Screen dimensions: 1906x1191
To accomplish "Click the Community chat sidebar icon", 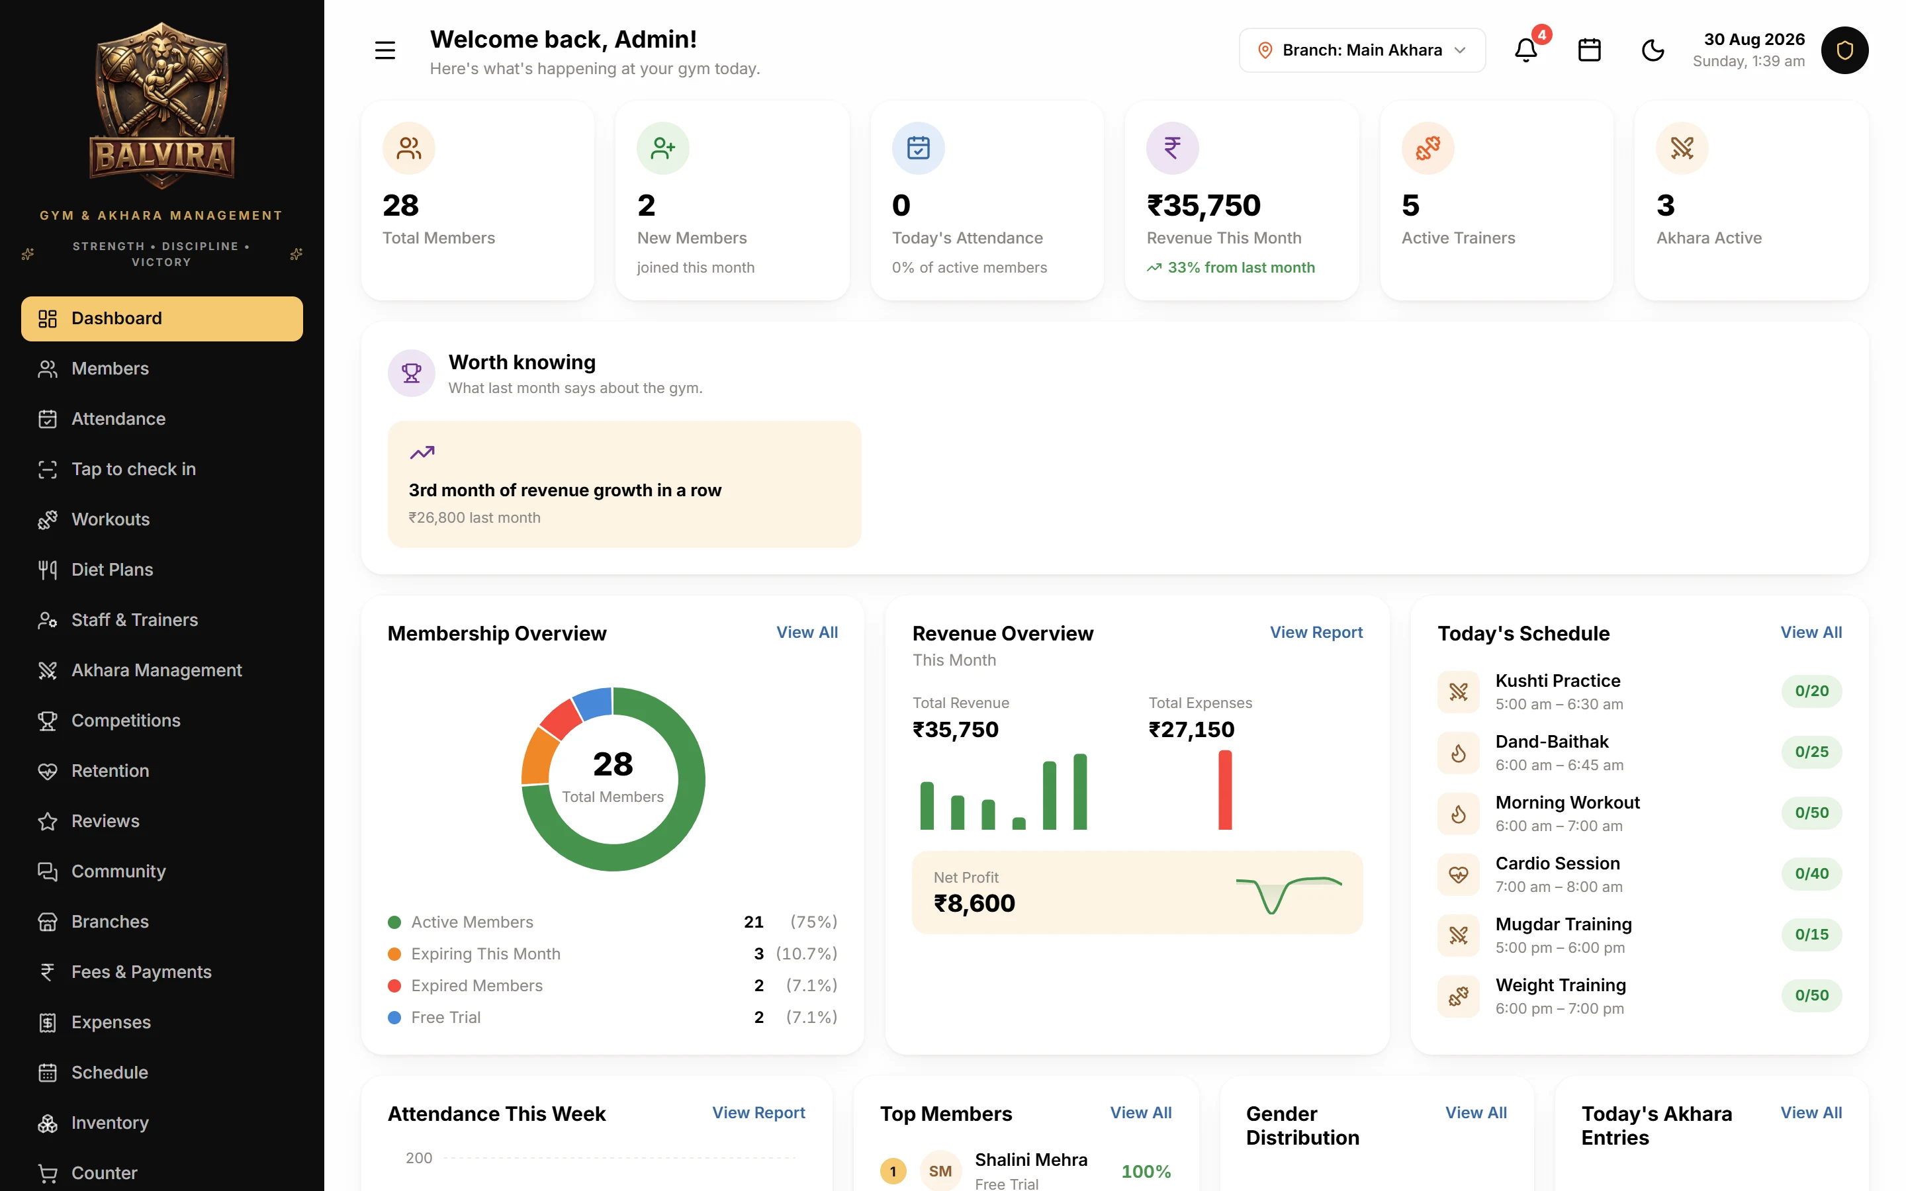I will coord(47,872).
